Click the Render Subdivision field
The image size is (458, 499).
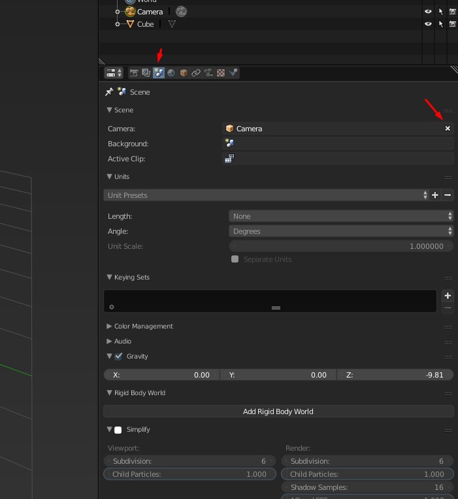pyautogui.click(x=367, y=461)
